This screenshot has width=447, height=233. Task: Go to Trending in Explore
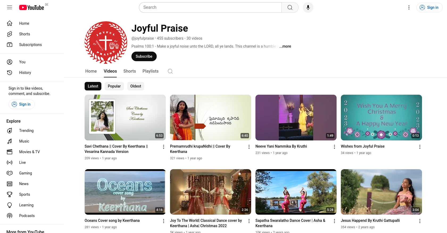(x=26, y=131)
